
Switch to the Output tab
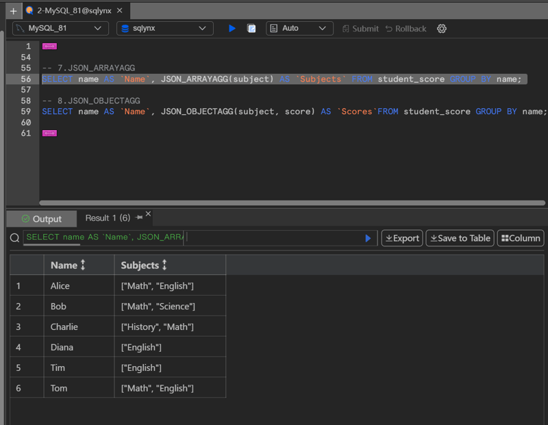[x=42, y=219]
